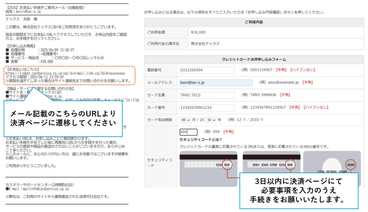Click the セキュリティコードとは？ heading

(201, 139)
